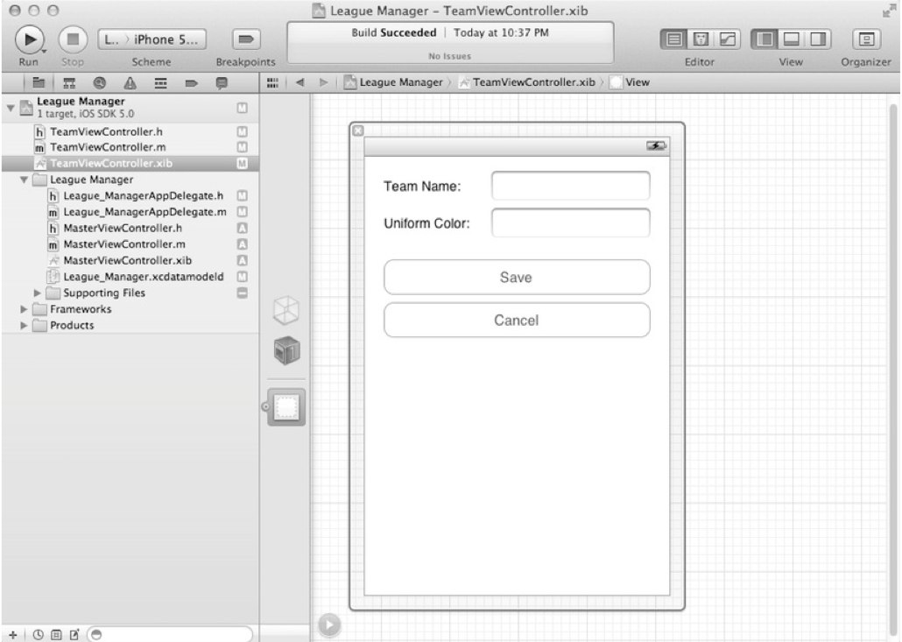The height and width of the screenshot is (642, 902).
Task: Click the editor vertical scrollbar
Action: pyautogui.click(x=892, y=368)
